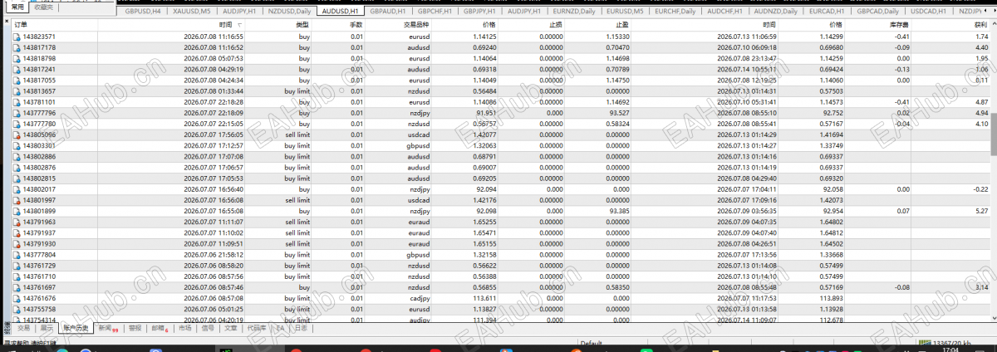This screenshot has height=352, width=997.
Task: Select order number 143803301
Action: click(x=39, y=145)
